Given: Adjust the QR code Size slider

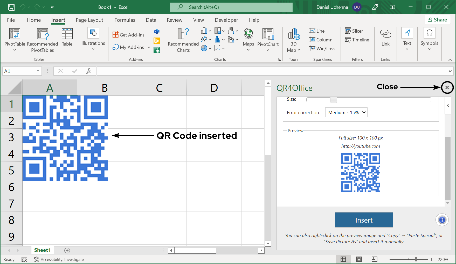Looking at the screenshot, I should 333,99.
